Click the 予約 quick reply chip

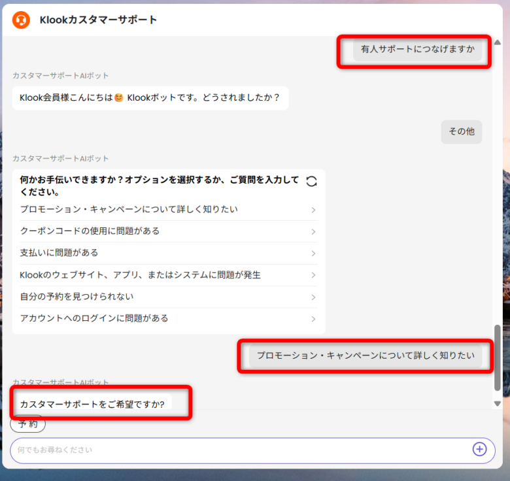click(27, 423)
